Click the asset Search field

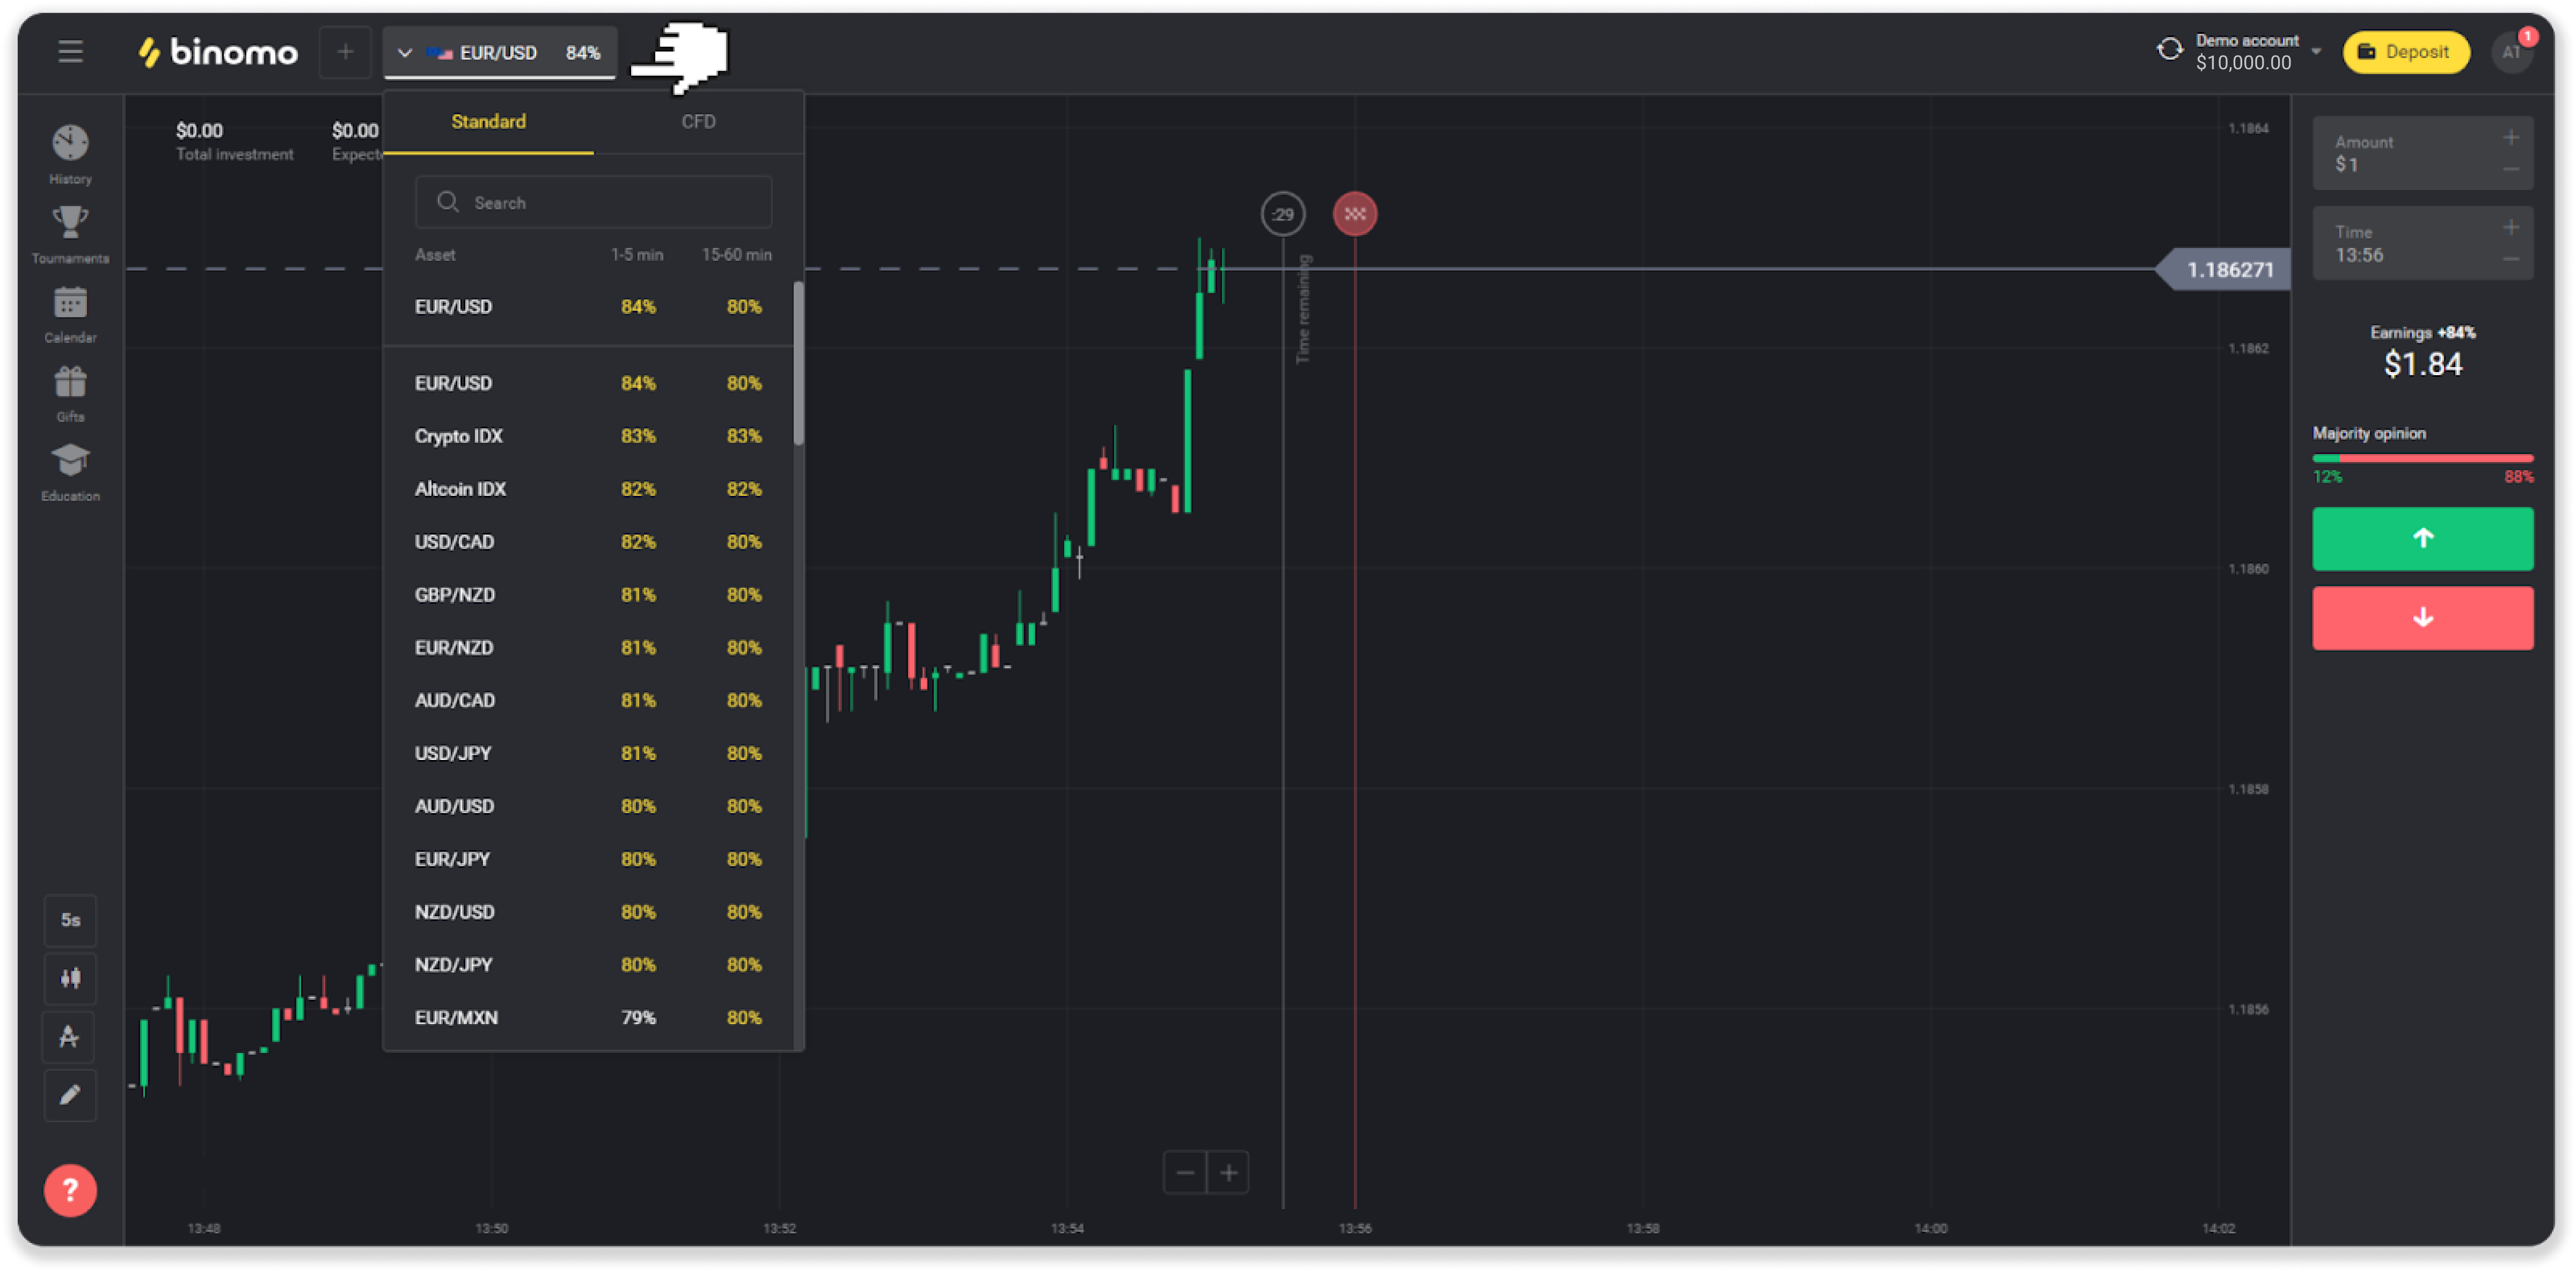click(594, 203)
